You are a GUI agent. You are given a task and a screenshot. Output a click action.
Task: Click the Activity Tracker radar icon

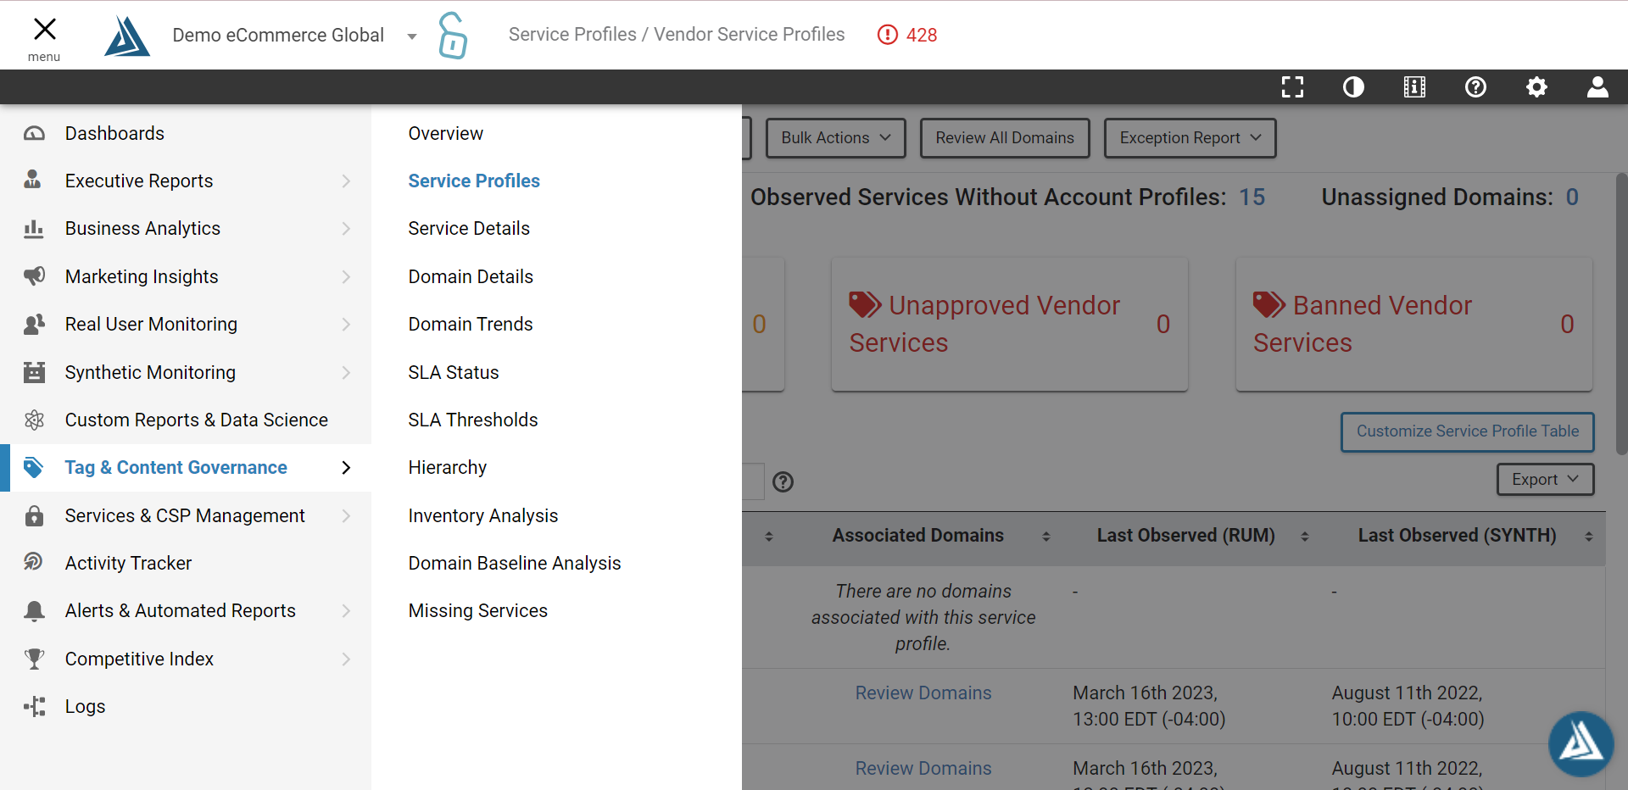pyautogui.click(x=34, y=562)
